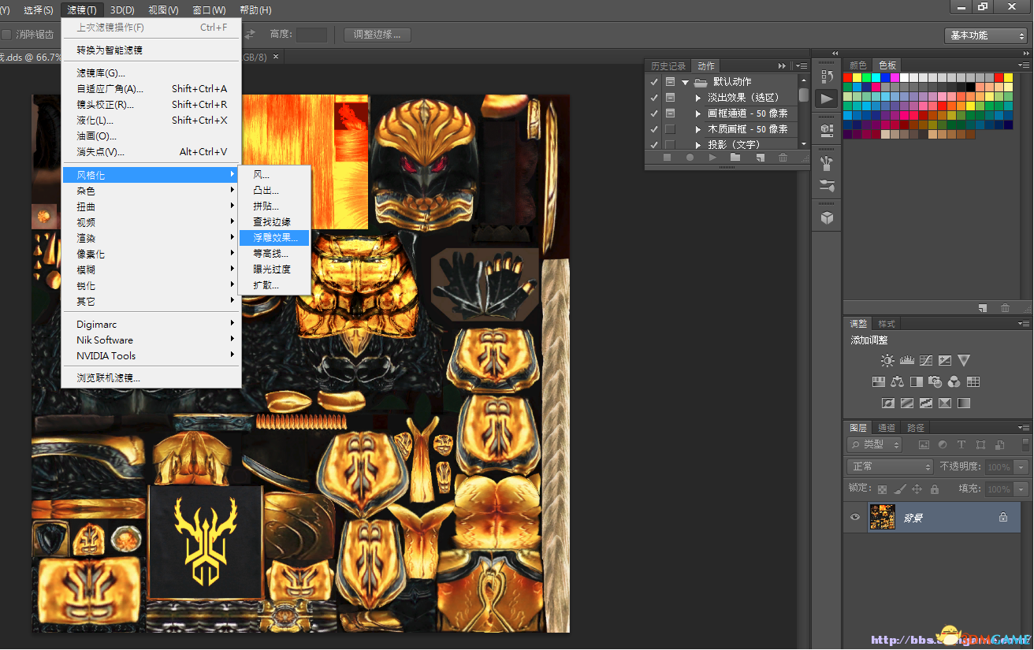The height and width of the screenshot is (650, 1034).
Task: Expand the 画框通道 - 50 像素 action
Action: tap(698, 113)
